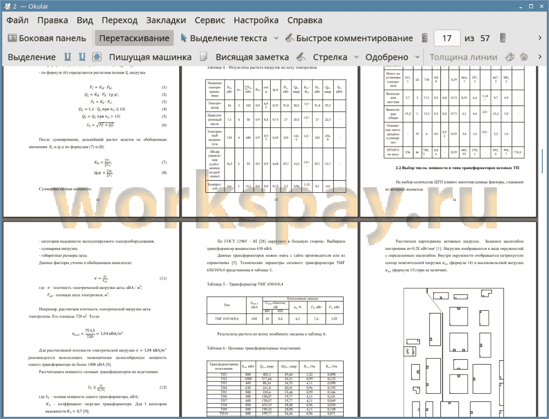The height and width of the screenshot is (419, 549).
Task: Click the total pages label 57
Action: (485, 38)
